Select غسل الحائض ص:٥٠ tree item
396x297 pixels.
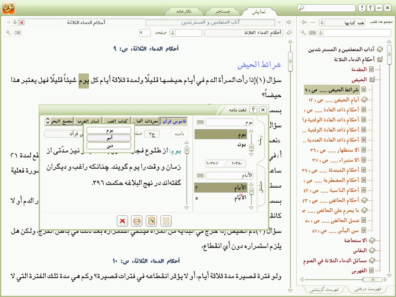point(332,221)
